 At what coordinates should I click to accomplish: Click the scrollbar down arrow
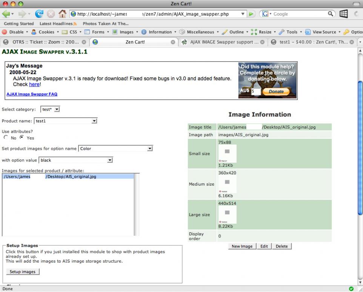point(360,282)
